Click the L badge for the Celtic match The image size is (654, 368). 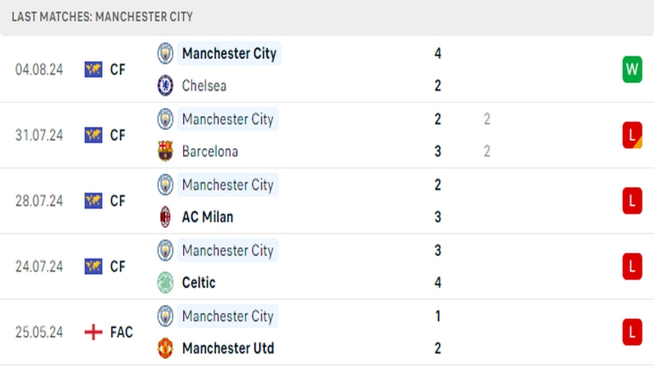[631, 266]
